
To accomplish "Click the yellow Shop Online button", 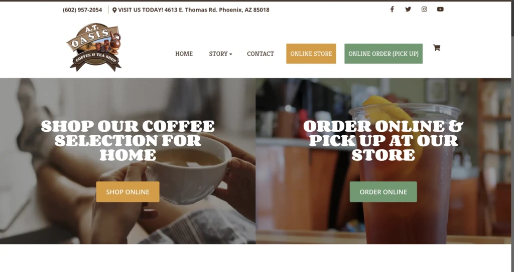I will [x=128, y=192].
